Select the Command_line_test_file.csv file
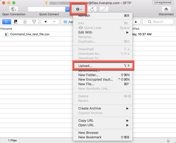This screenshot has width=176, height=143. (30, 34)
